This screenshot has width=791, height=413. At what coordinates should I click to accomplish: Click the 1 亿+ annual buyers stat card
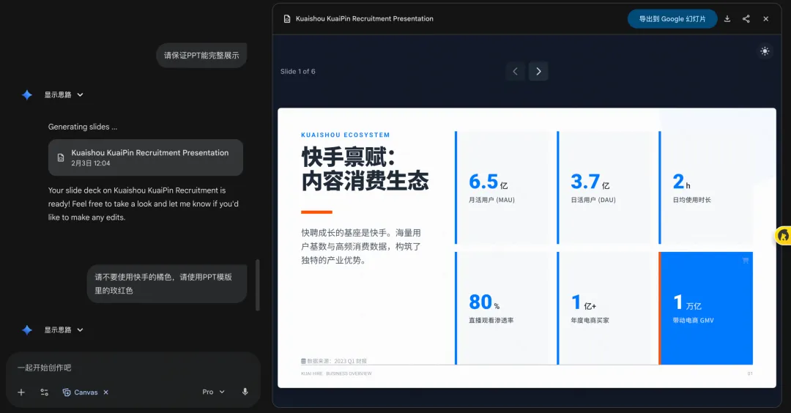click(605, 308)
